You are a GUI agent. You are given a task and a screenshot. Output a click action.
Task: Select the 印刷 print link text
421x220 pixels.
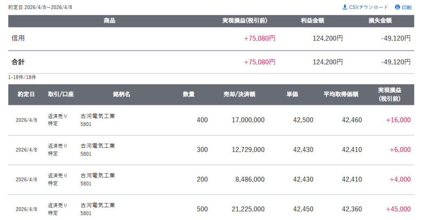coord(407,7)
